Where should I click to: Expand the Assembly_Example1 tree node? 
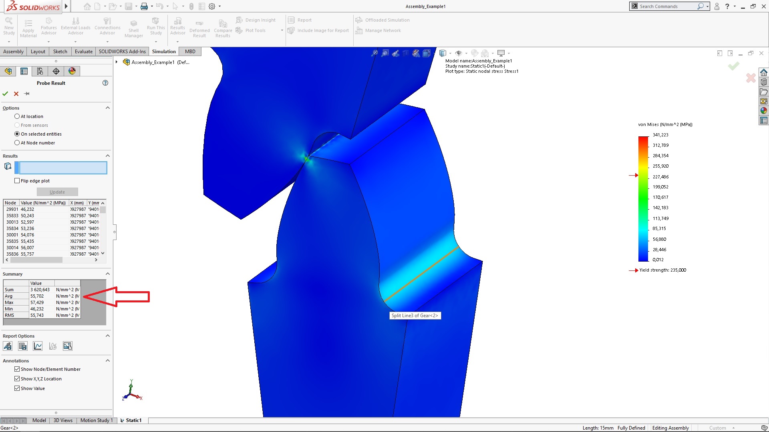(x=117, y=62)
